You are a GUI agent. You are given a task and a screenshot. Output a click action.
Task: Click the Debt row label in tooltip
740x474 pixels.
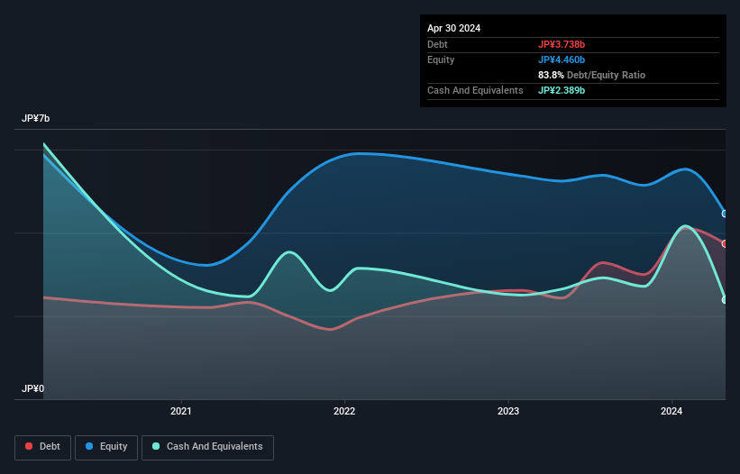point(437,44)
